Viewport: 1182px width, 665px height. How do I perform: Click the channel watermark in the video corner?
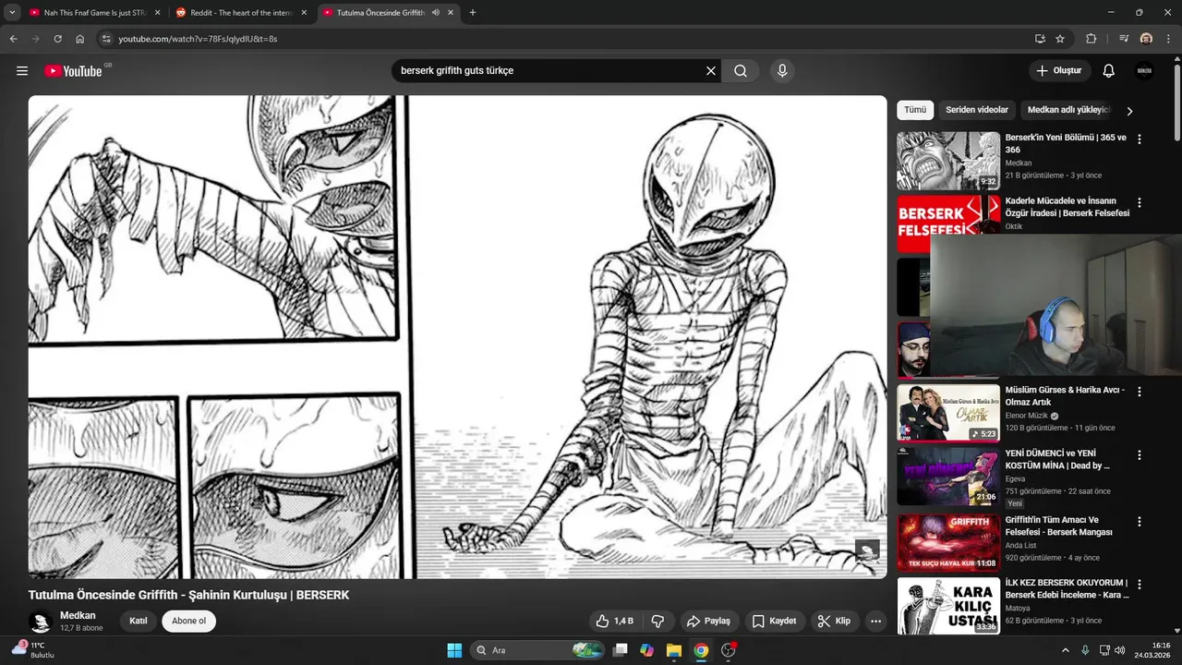tap(867, 552)
